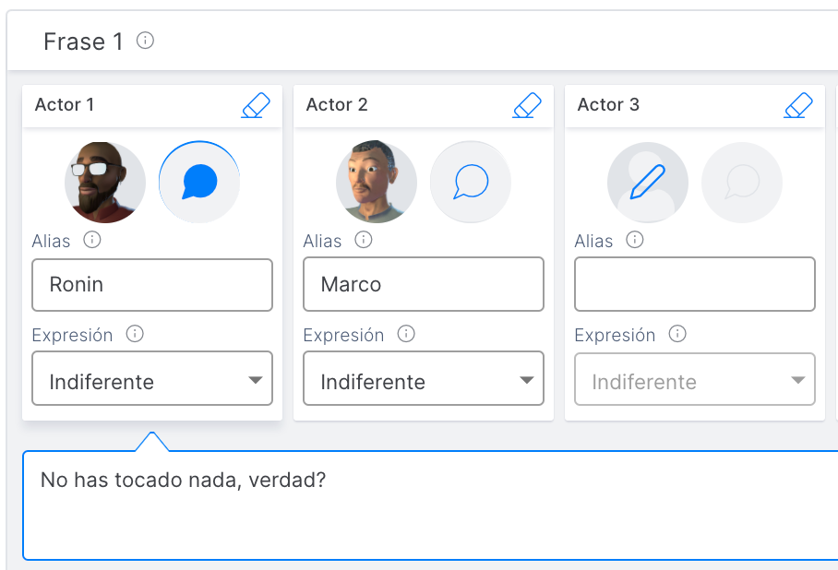Image resolution: width=838 pixels, height=570 pixels.
Task: Erase Actor 3 with eraser icon
Action: (x=798, y=105)
